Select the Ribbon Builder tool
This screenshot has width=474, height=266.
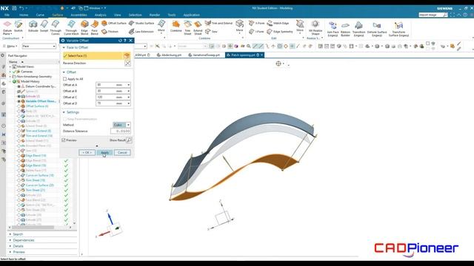tap(346, 29)
